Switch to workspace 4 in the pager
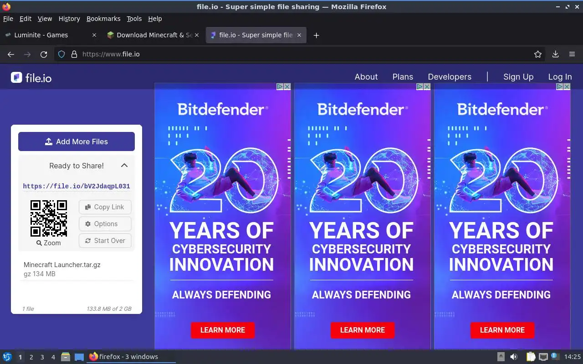Screen dimensions: 583x364 tap(53, 357)
